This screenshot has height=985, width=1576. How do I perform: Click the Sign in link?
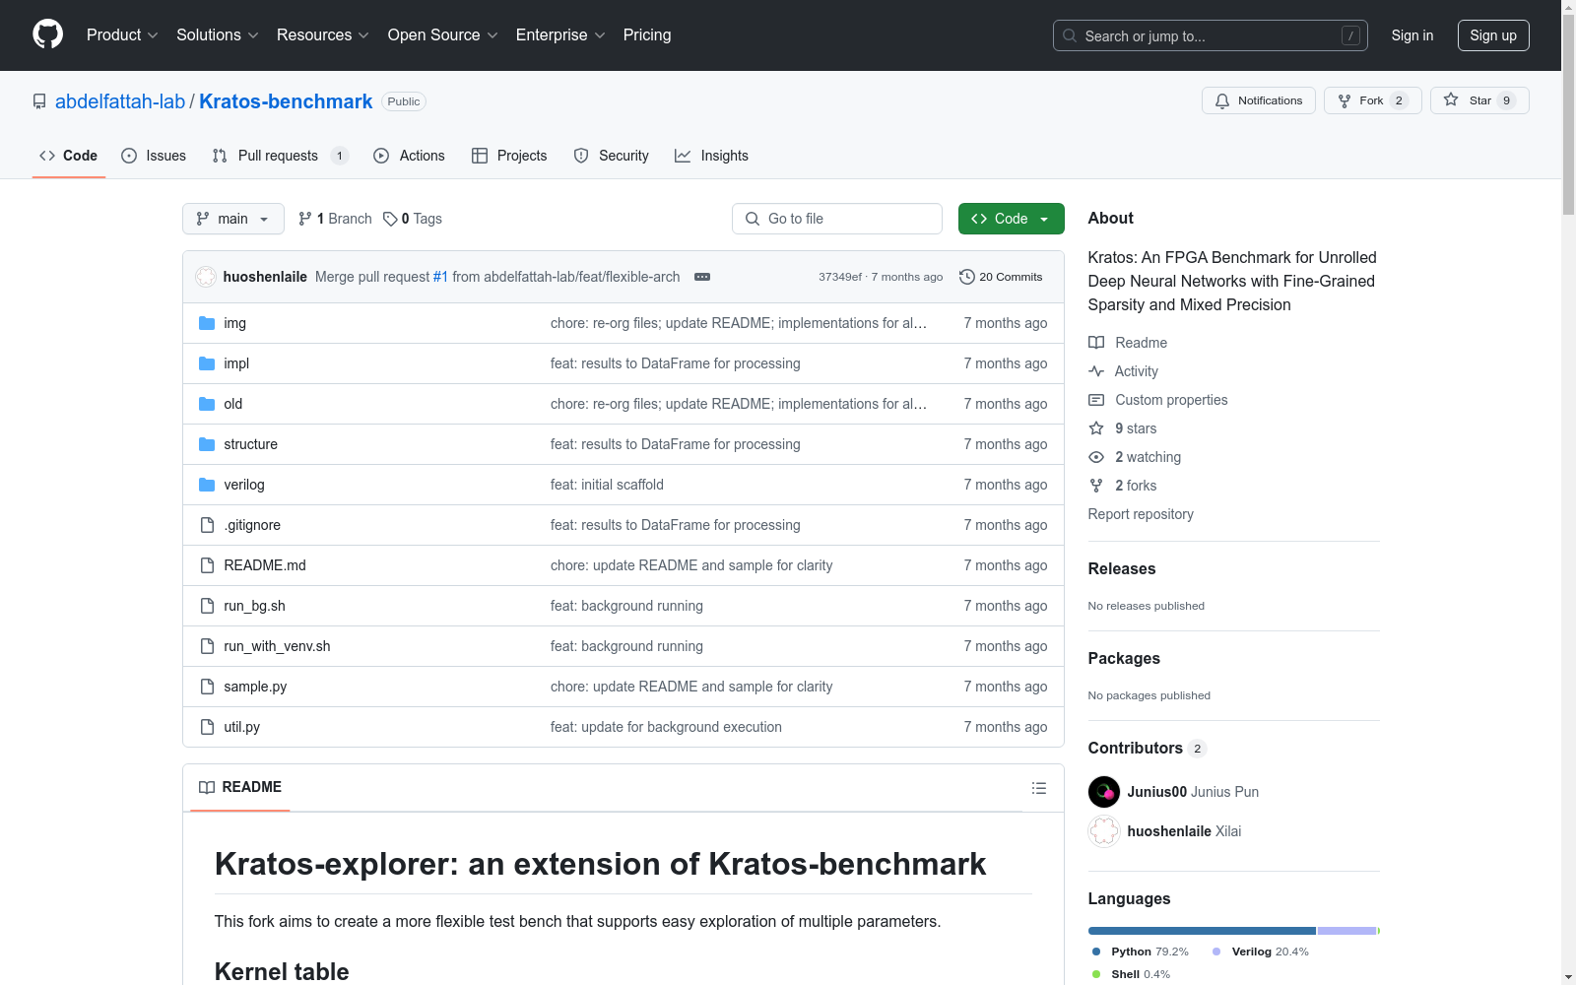pos(1412,35)
